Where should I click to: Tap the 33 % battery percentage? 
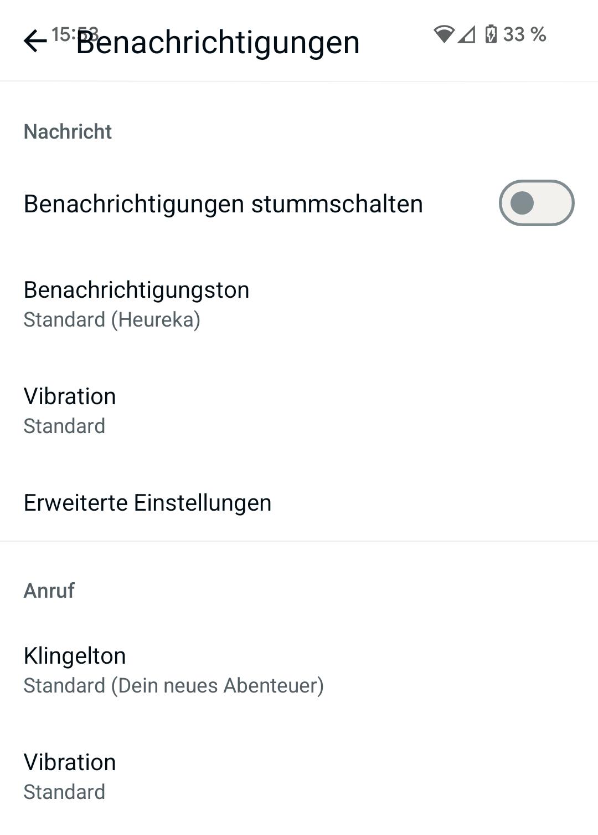(x=524, y=34)
